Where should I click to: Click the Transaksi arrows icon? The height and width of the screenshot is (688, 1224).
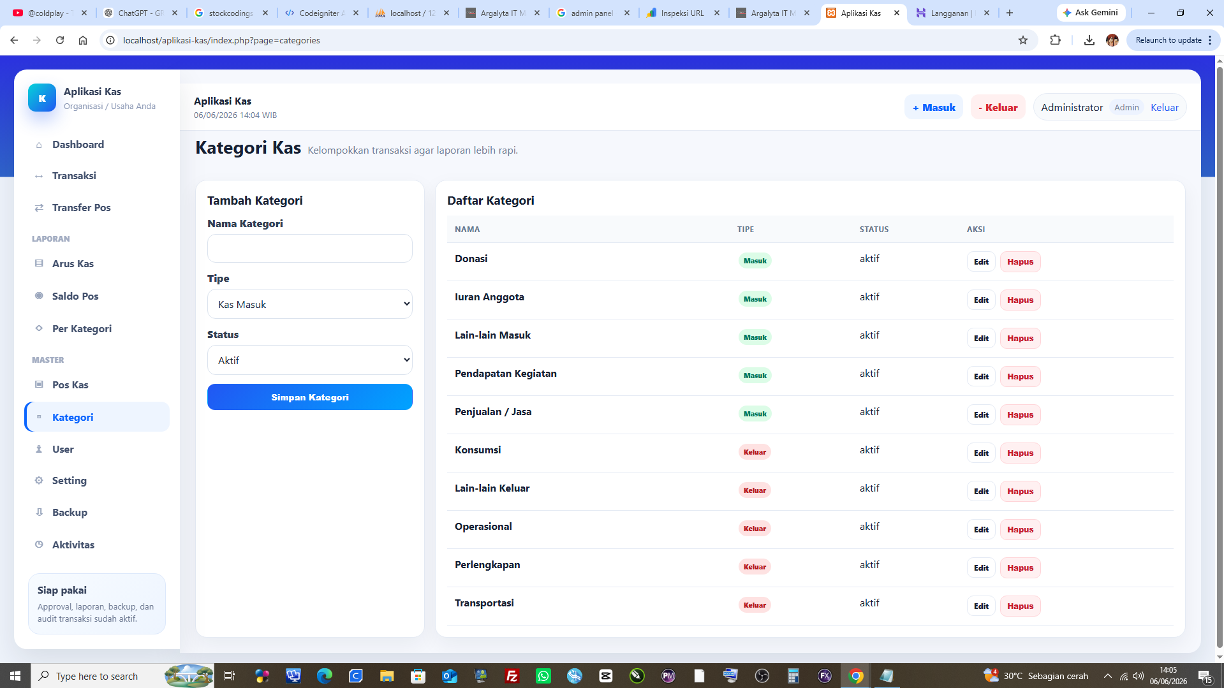tap(39, 176)
